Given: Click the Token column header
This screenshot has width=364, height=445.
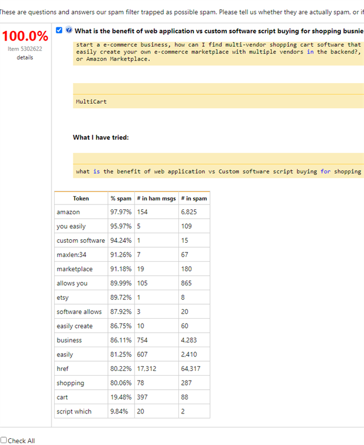Looking at the screenshot, I should (81, 199).
